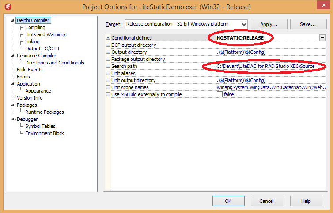Expand the Conditional defines row
Screen dimensions: 333x213
108,38
